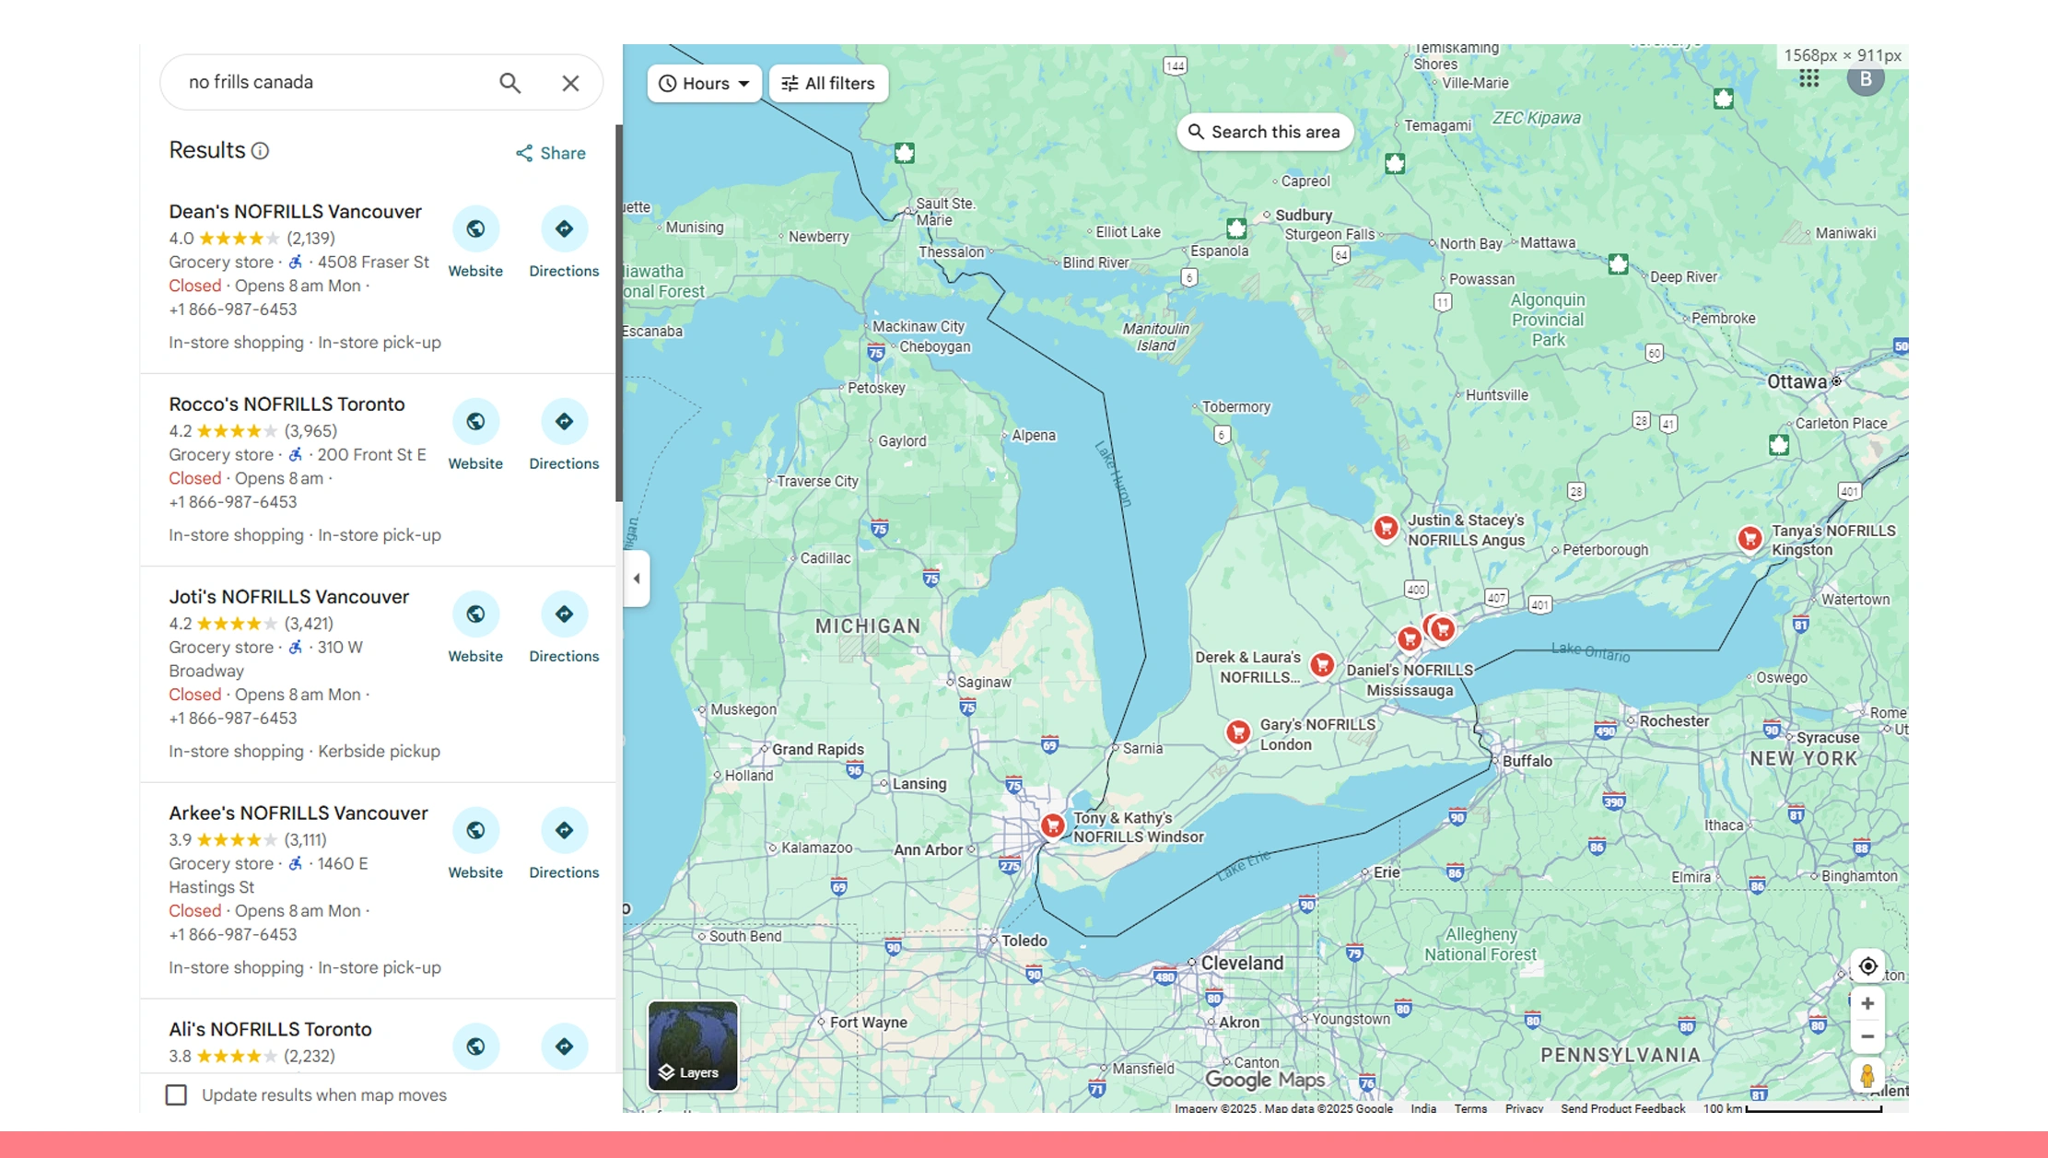Click the search magnifier icon
This screenshot has height=1158, width=2048.
point(510,82)
